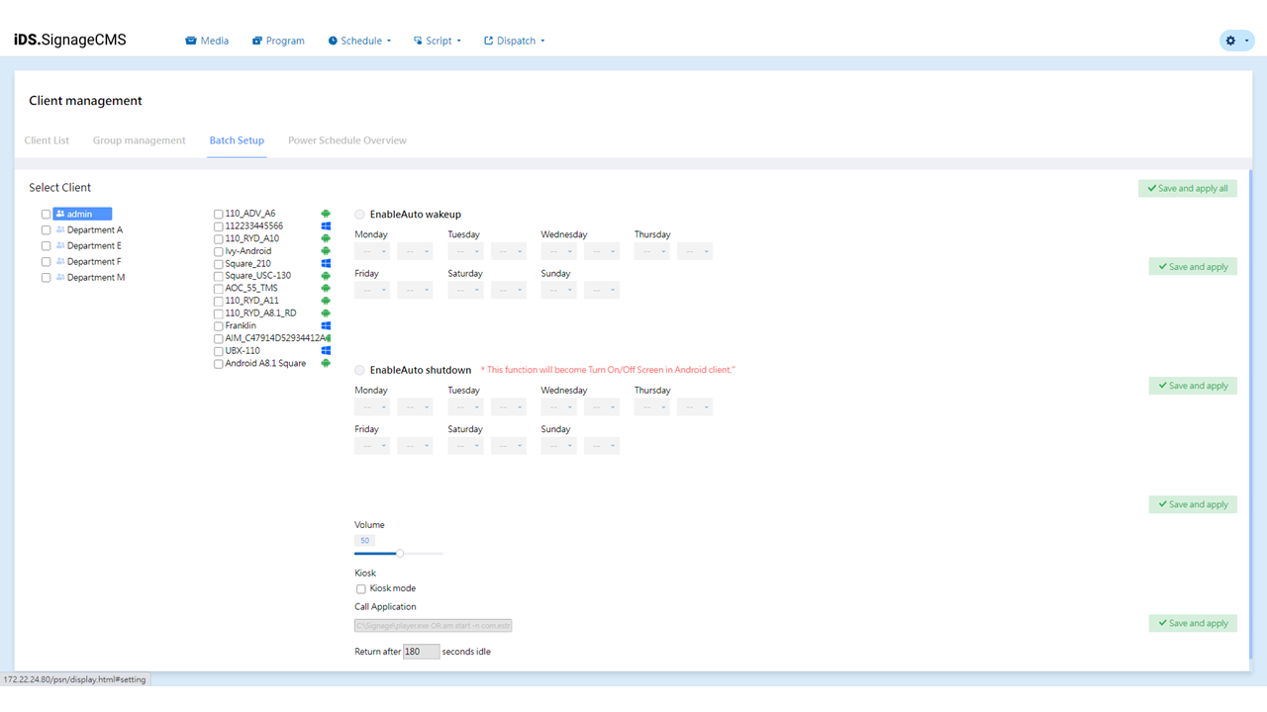Click the group icon beside Department A
Viewport: 1267px width, 712px height.
tap(60, 229)
